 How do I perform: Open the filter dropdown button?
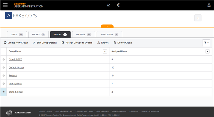(206, 43)
